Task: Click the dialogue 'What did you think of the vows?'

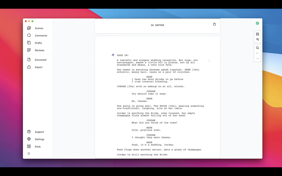Action: coord(154,122)
